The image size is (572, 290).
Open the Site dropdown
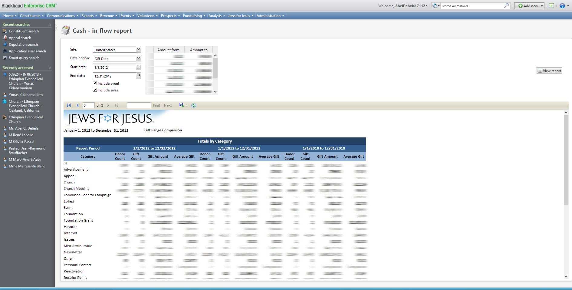(x=138, y=49)
